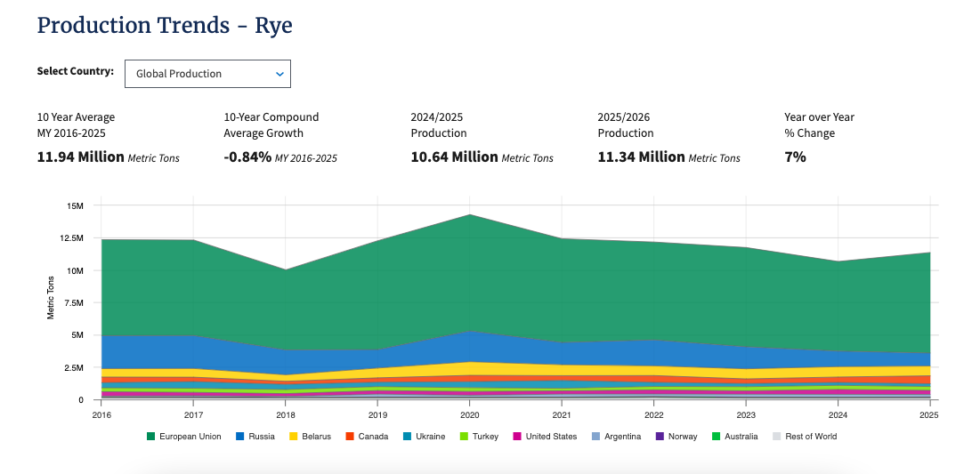Click the Norway legend label
Image resolution: width=980 pixels, height=474 pixels.
tap(683, 437)
